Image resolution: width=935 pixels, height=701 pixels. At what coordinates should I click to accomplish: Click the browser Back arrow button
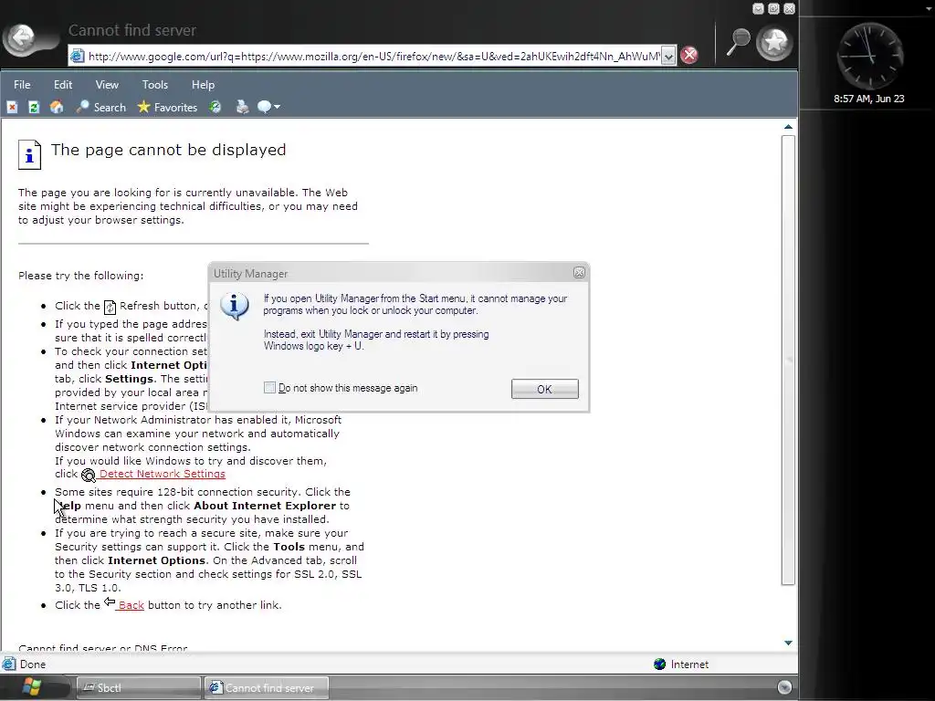pyautogui.click(x=22, y=39)
